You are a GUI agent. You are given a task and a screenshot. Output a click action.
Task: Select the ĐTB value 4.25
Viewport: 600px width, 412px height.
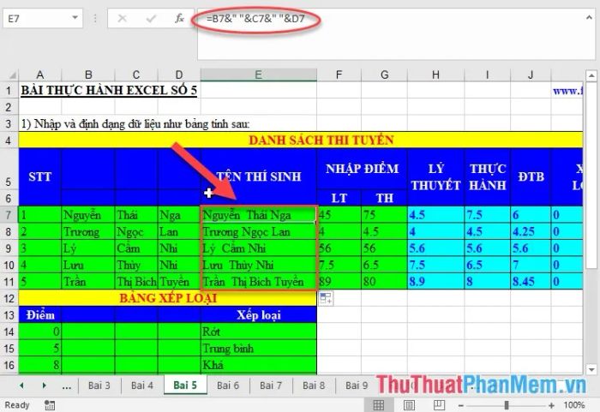[x=531, y=232]
